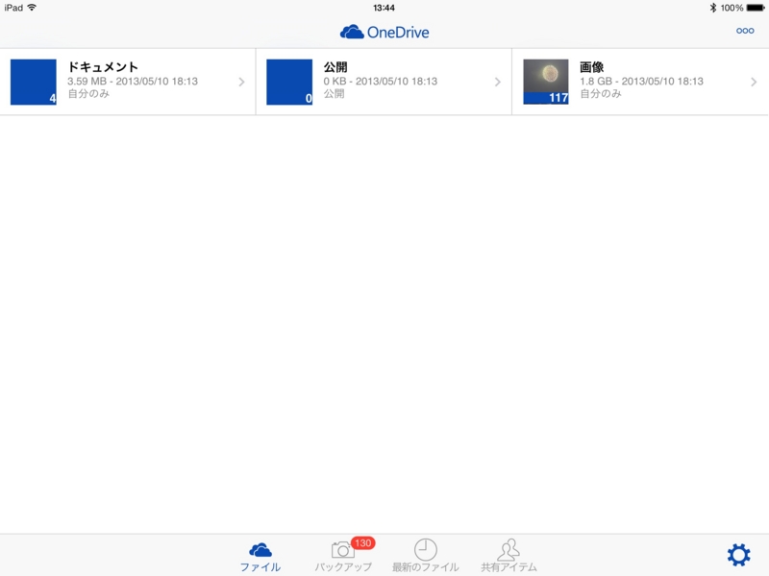Expand the 画像 folder chevron
Screen dimensions: 769x576
coord(756,81)
